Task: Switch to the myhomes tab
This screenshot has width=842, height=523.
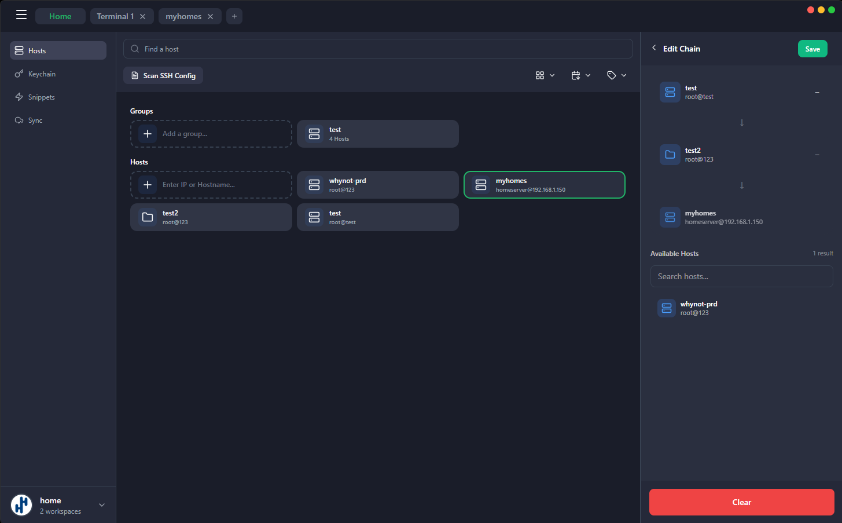Action: tap(184, 17)
